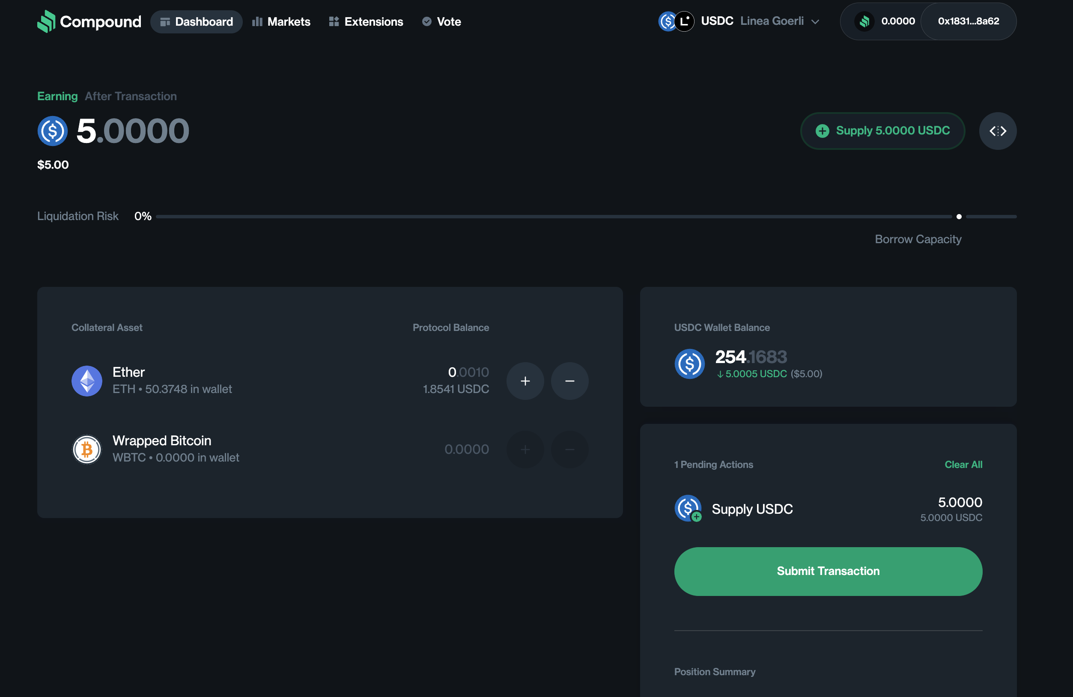Image resolution: width=1073 pixels, height=697 pixels.
Task: Click the Submit Transaction button
Action: click(828, 571)
